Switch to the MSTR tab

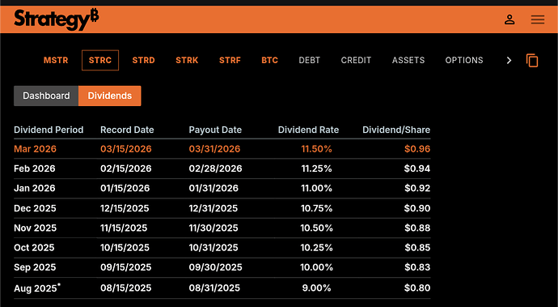[x=56, y=60]
